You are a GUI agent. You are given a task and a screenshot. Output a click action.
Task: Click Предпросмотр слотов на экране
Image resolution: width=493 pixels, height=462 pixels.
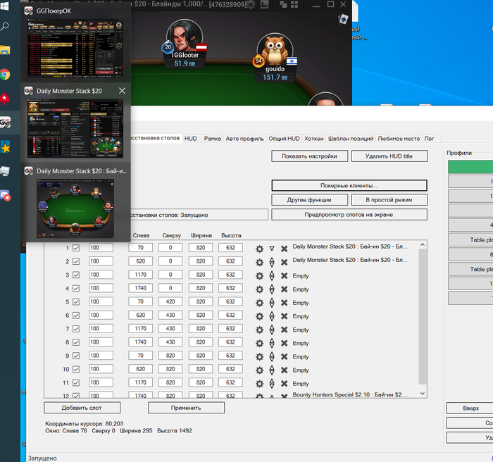tap(349, 215)
